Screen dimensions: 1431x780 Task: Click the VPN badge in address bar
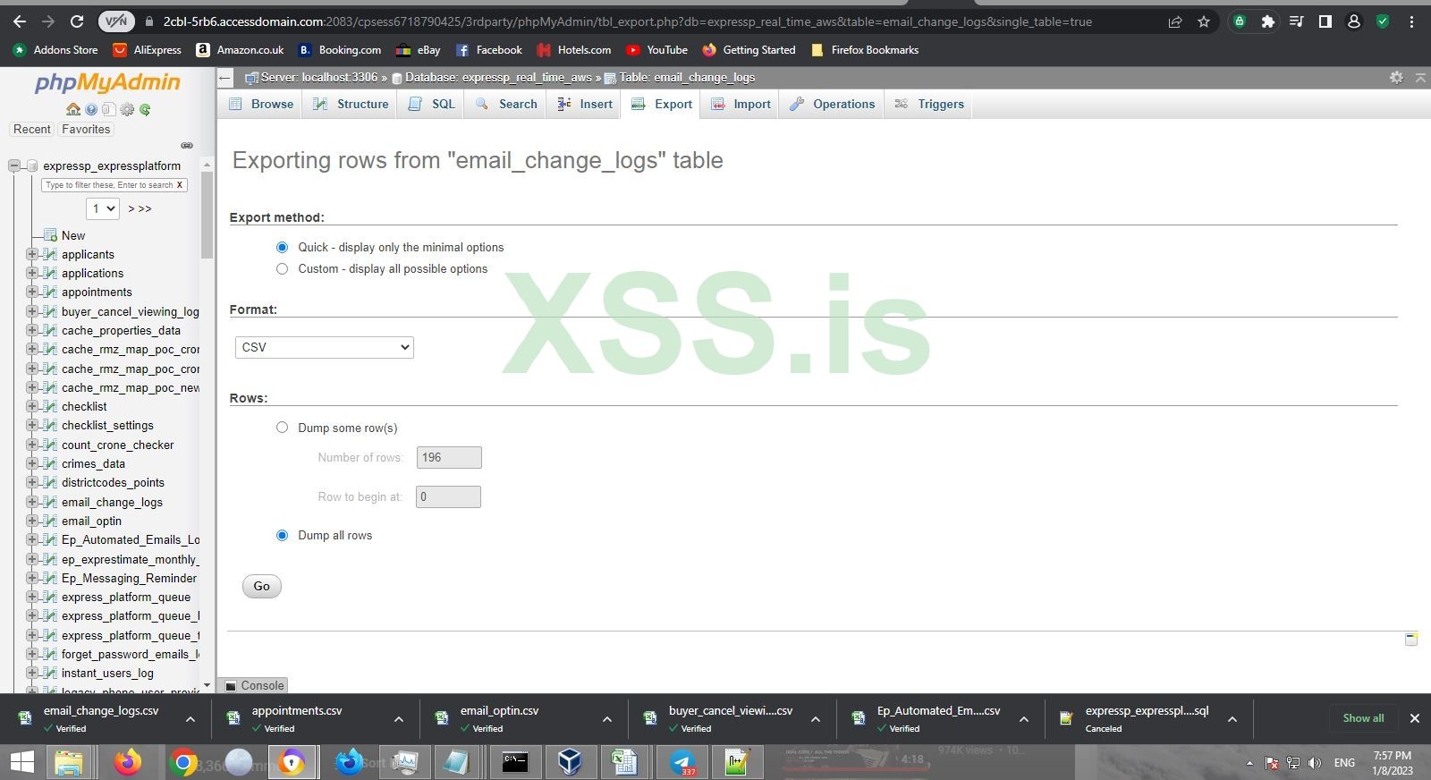[116, 21]
